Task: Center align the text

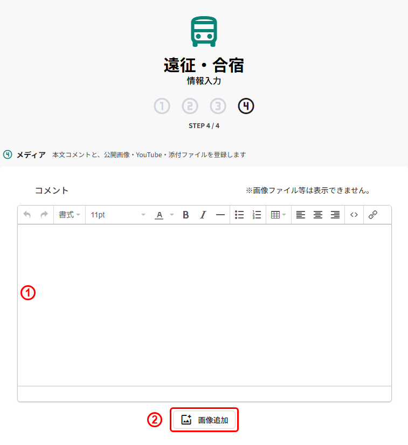Action: coord(318,215)
